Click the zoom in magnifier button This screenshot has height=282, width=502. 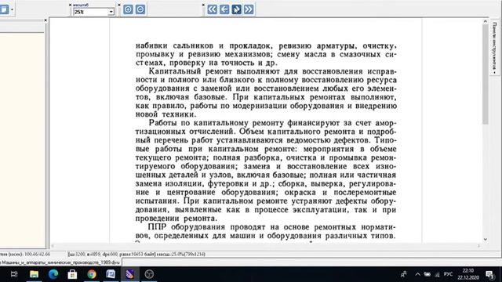point(128,9)
